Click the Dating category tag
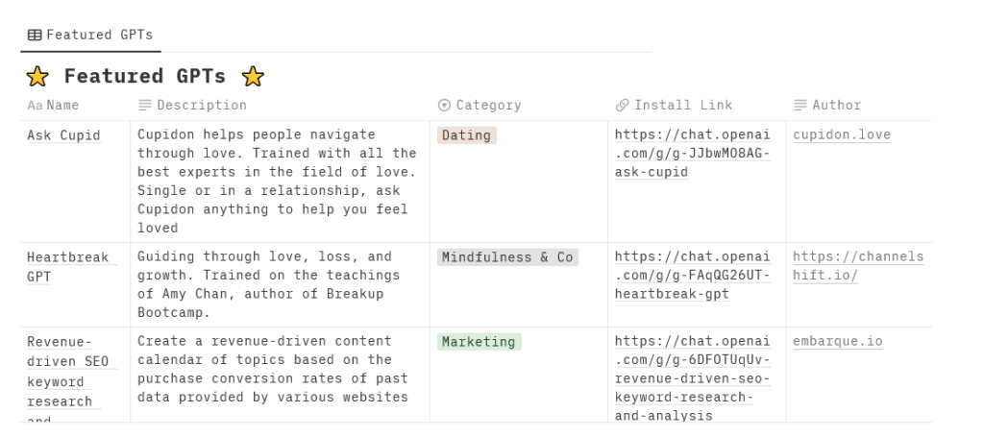Viewport: 984px width, 437px height. point(467,135)
